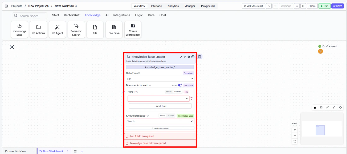The width and height of the screenshot is (347, 154).
Task: Open side panel icon beside the node
Action: pyautogui.click(x=200, y=57)
